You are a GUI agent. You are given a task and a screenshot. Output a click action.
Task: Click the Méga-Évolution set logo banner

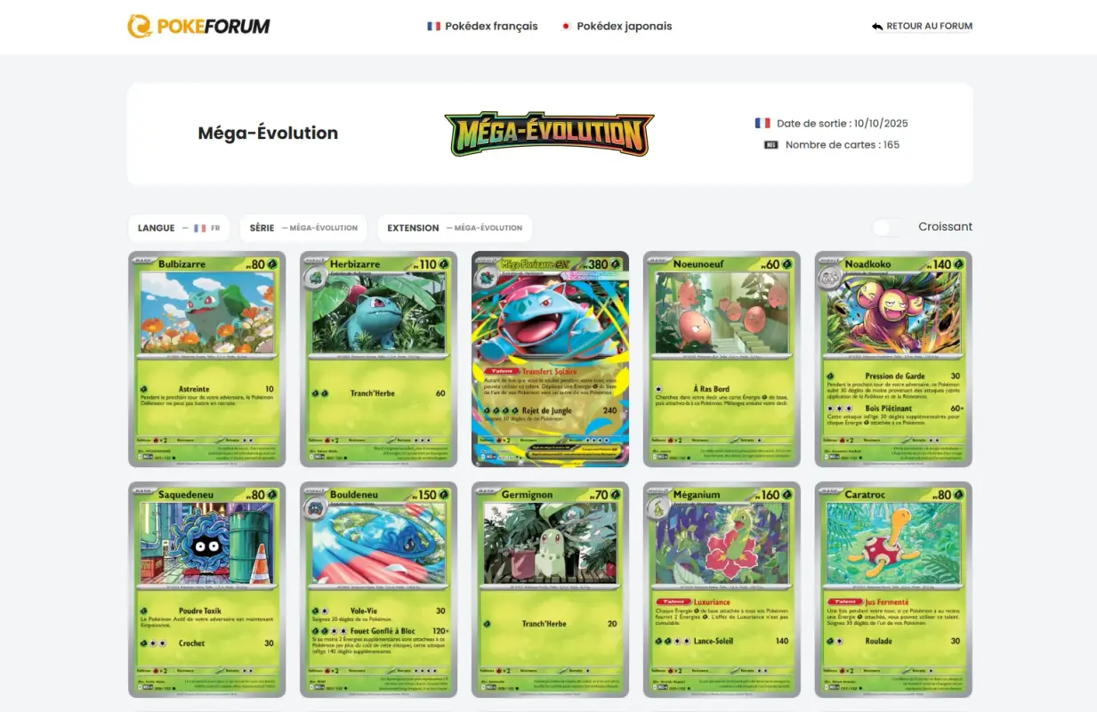[x=550, y=133]
